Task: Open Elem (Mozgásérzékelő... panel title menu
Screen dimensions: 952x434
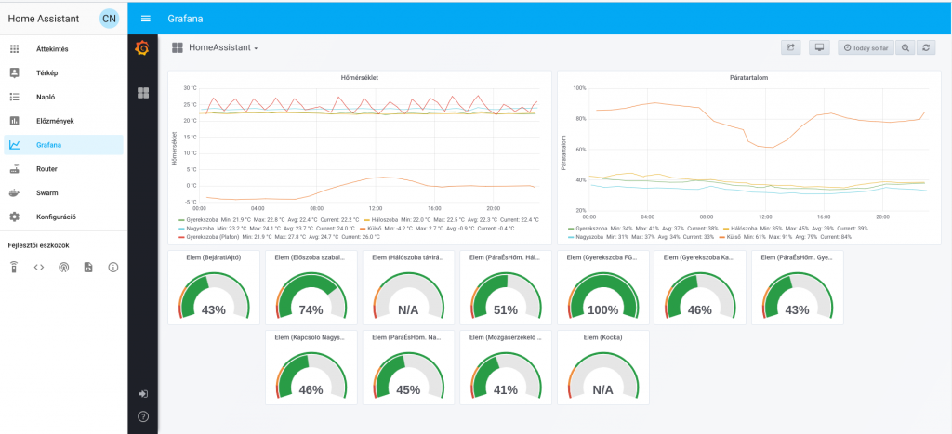Action: pyautogui.click(x=505, y=336)
